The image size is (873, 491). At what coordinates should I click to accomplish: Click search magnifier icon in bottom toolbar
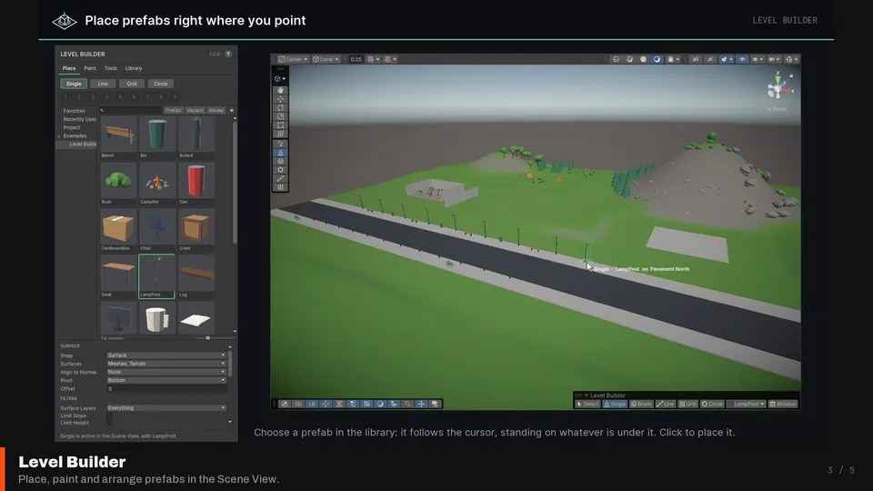[407, 404]
